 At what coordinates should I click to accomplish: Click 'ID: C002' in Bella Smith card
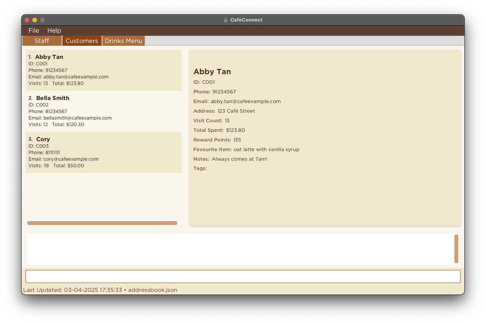[x=39, y=105]
